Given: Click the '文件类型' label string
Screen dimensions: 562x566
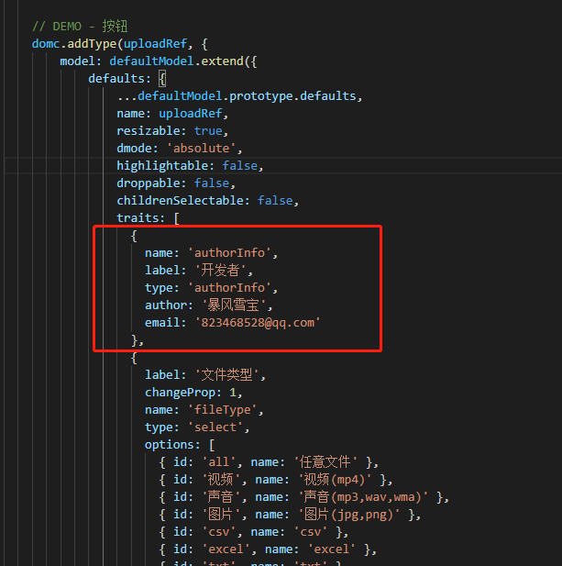Looking at the screenshot, I should coord(229,374).
